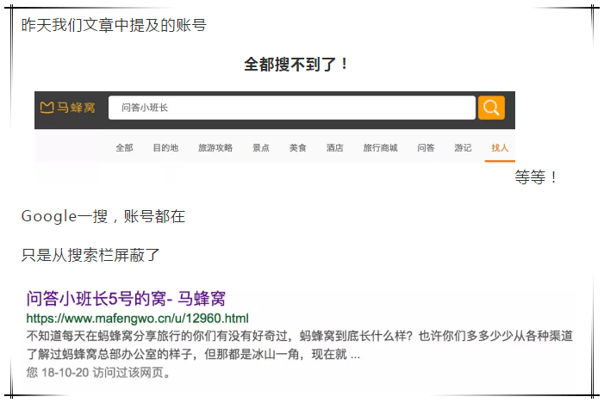Open the 酒店 tab
Screen dimensions: 604x403
335,148
